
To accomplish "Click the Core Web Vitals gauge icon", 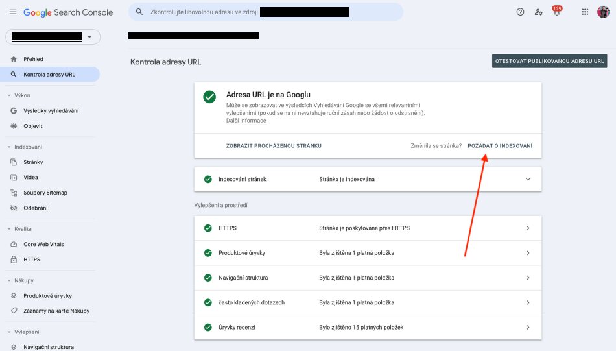I will (14, 244).
